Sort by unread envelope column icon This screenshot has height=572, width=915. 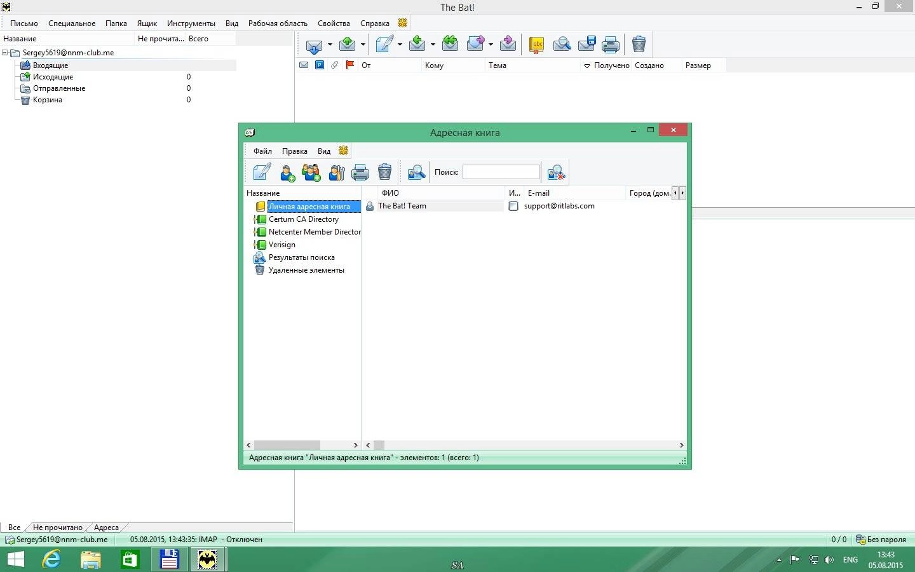point(304,65)
